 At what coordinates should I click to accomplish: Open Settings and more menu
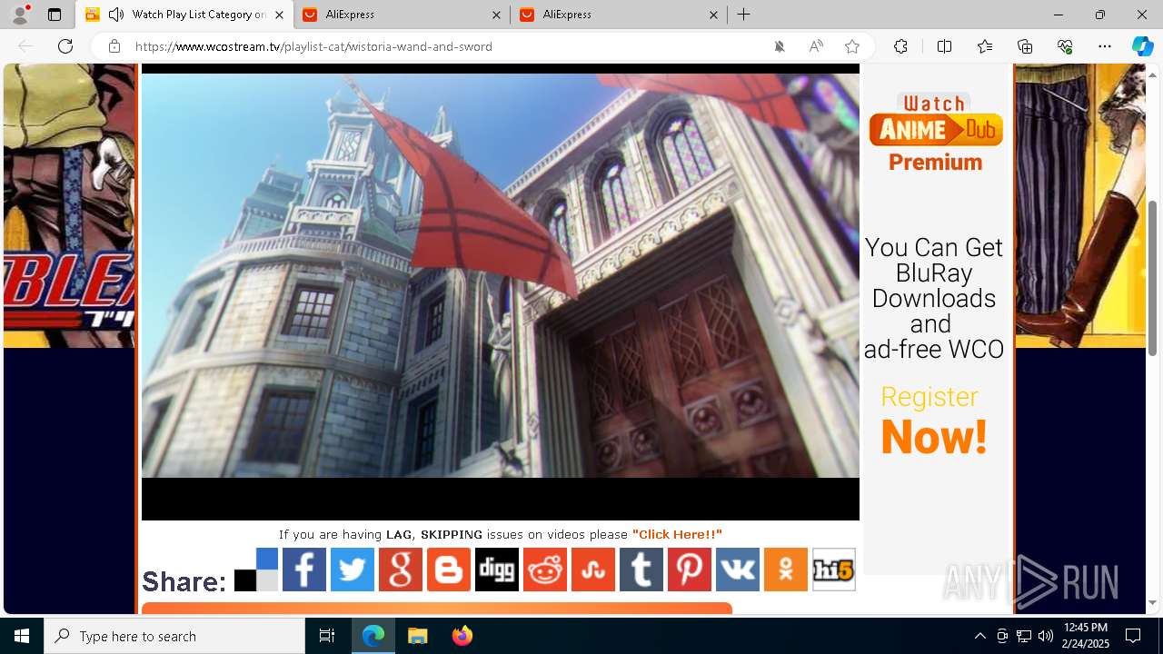click(1105, 46)
